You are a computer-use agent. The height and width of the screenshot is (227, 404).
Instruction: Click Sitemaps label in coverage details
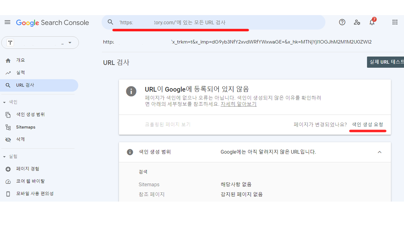[149, 184]
